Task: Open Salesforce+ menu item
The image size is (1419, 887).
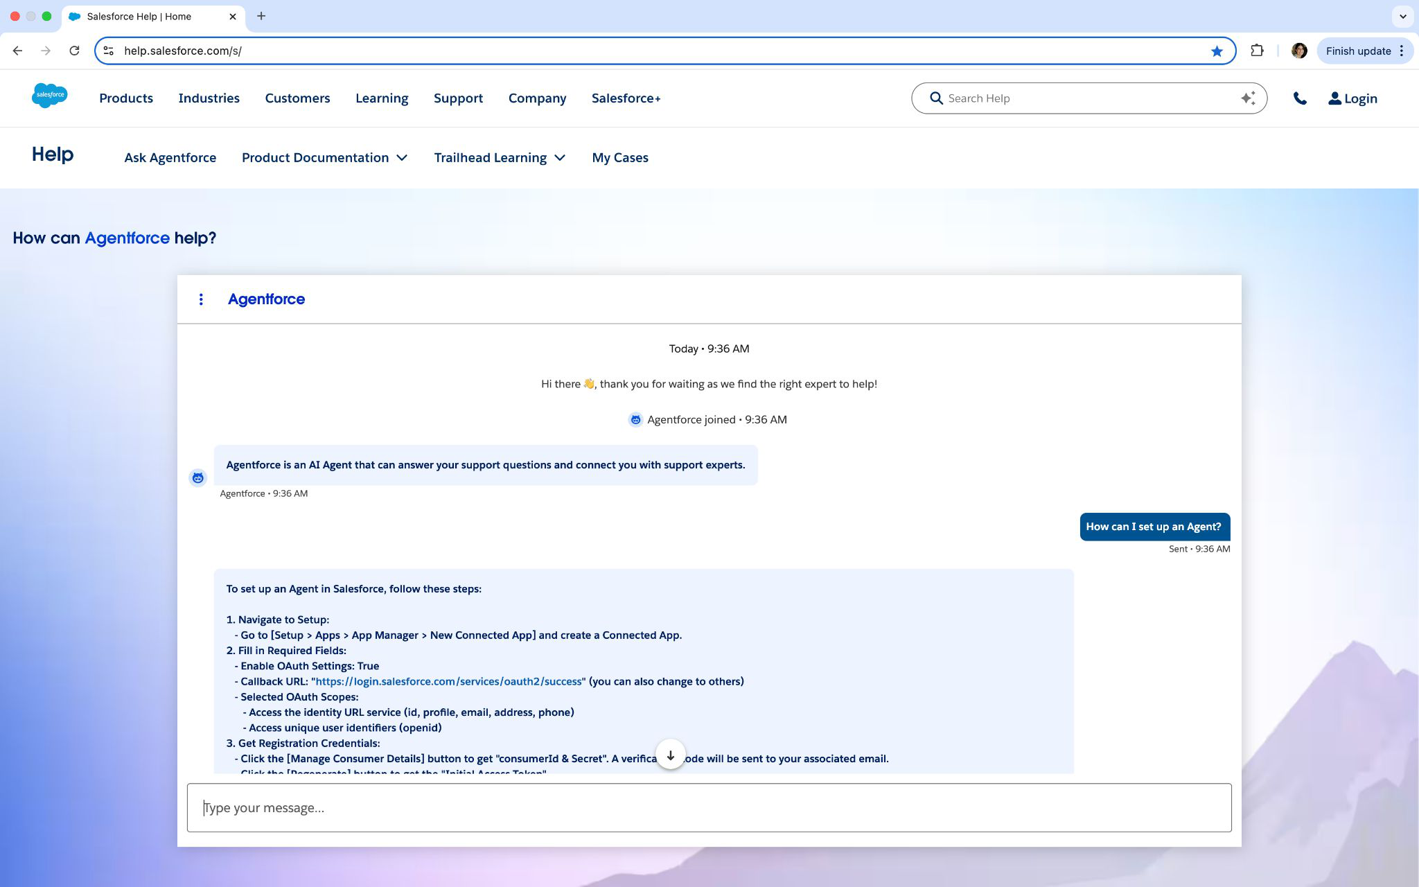Action: (x=626, y=98)
